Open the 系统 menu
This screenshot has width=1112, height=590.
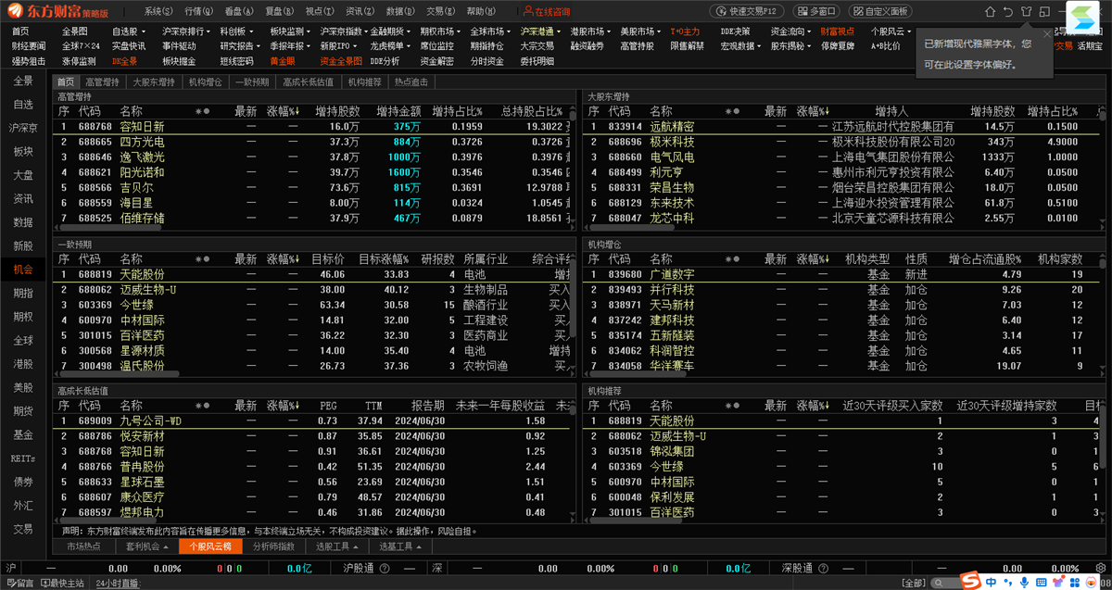158,11
